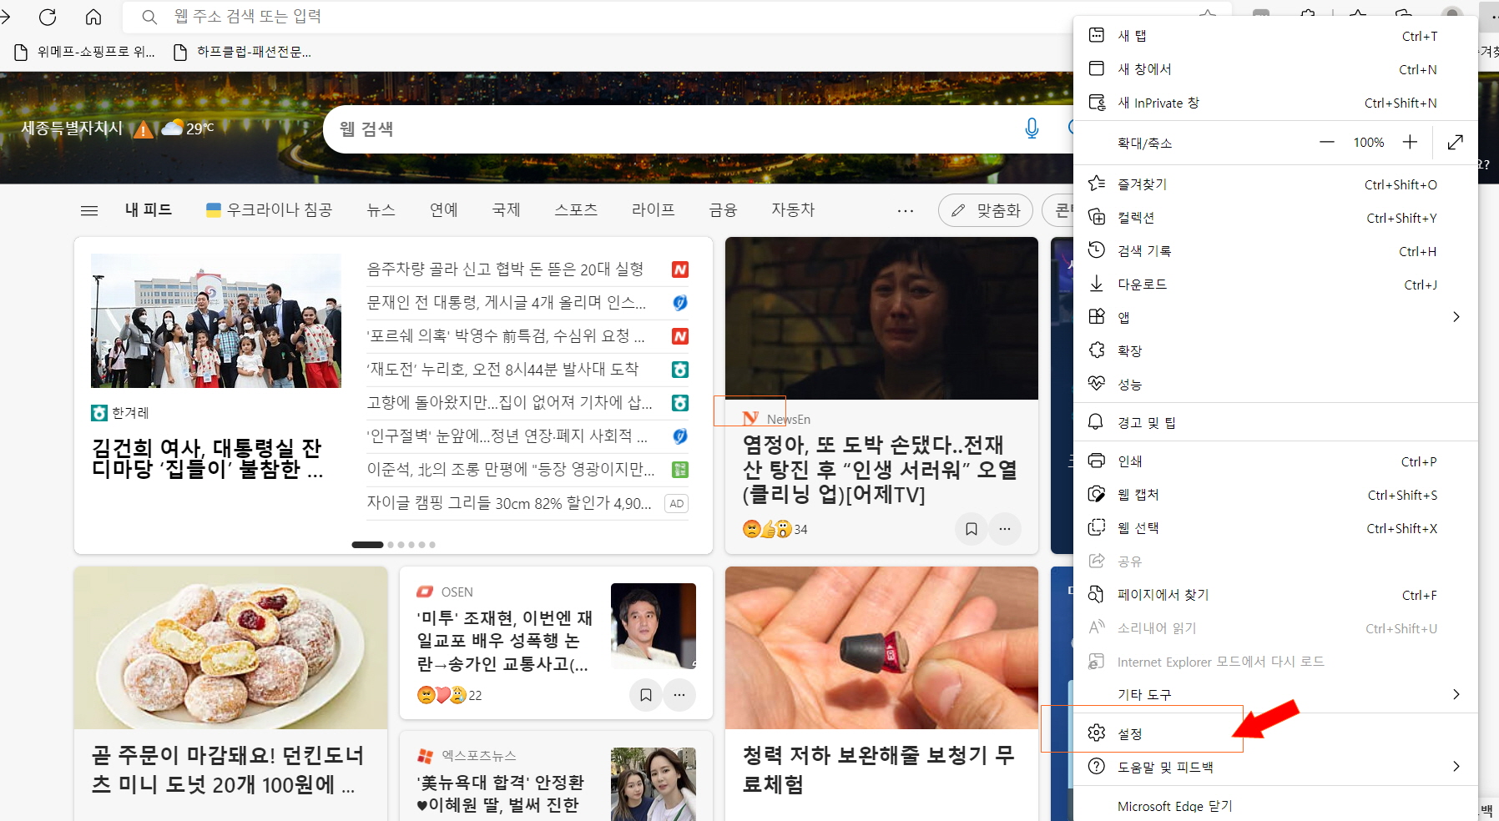The height and width of the screenshot is (821, 1499).
Task: Enter full screen from zoom row
Action: (1456, 143)
